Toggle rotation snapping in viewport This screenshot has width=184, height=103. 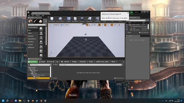click(x=105, y=25)
